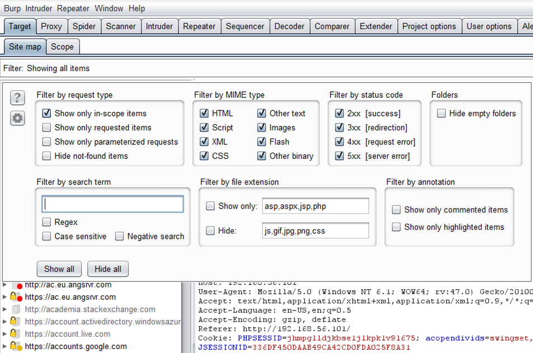Click the icon beside http://ac.eu.angsrvr.com
This screenshot has height=353, width=533.
point(16,285)
